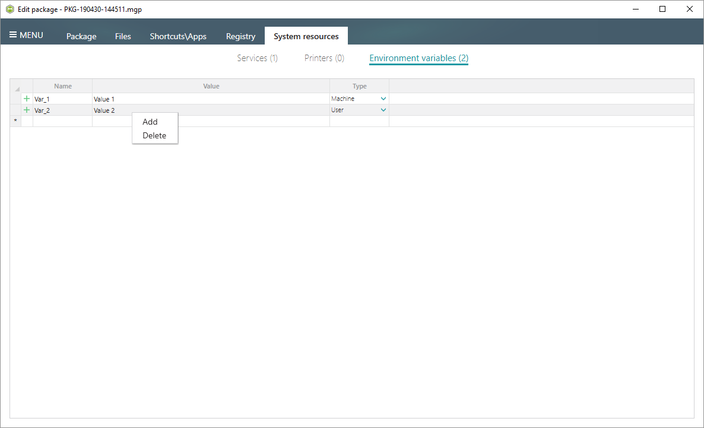Click the Var_2 name cell
The image size is (704, 428).
click(63, 110)
